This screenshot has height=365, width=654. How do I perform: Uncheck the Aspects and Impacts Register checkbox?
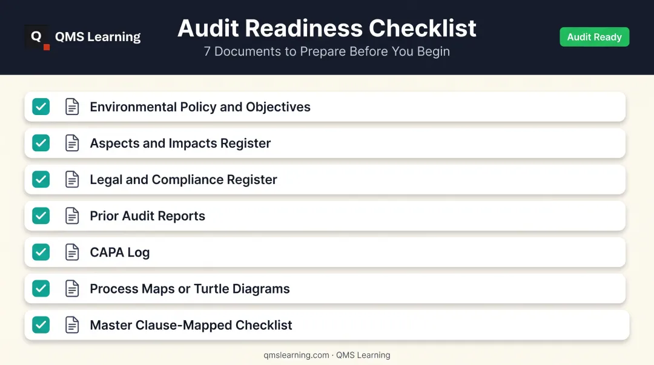click(41, 143)
